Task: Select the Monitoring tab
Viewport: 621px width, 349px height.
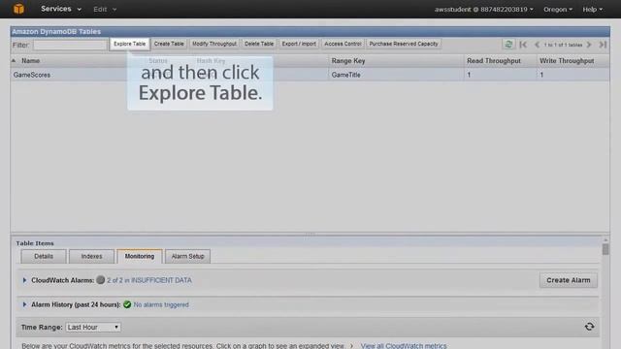Action: 140,256
